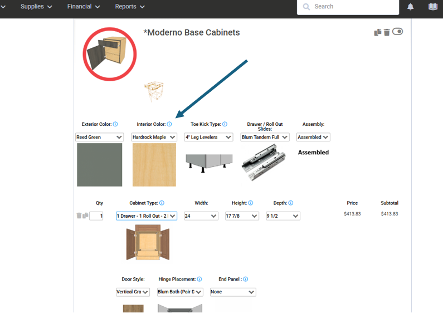Click the info icon next to Exterior Color
The height and width of the screenshot is (314, 443).
[x=115, y=124]
